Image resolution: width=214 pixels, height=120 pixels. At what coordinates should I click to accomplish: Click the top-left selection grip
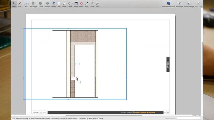[x=24, y=29]
